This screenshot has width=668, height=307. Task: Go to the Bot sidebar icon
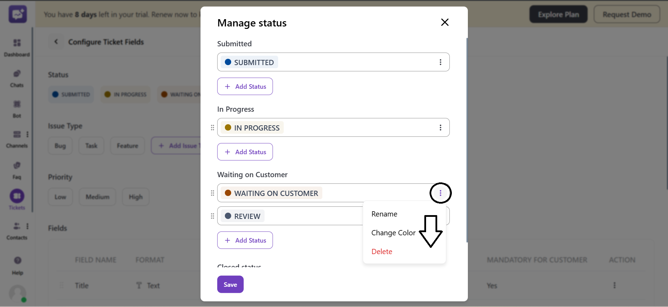pos(17,104)
